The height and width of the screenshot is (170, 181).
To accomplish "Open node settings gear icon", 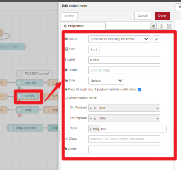I will coord(154,26).
